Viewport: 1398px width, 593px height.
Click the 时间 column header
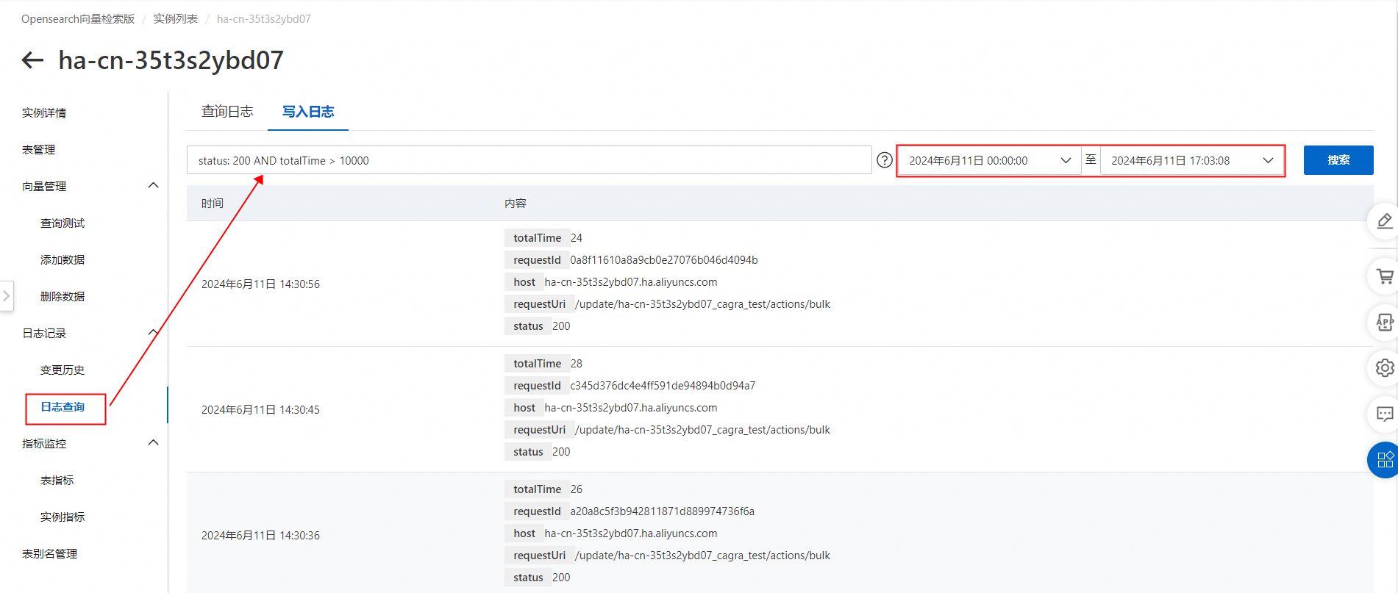(213, 204)
